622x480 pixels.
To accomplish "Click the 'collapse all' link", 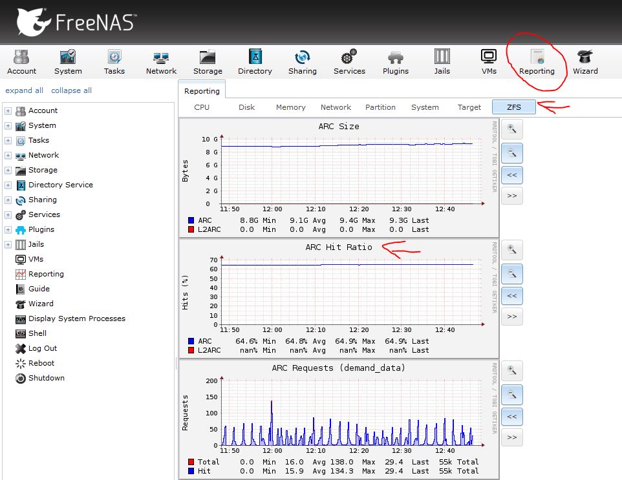I will [71, 90].
